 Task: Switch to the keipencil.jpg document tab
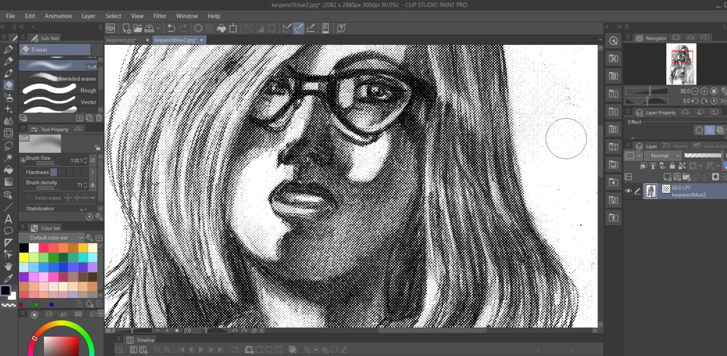pyautogui.click(x=121, y=40)
